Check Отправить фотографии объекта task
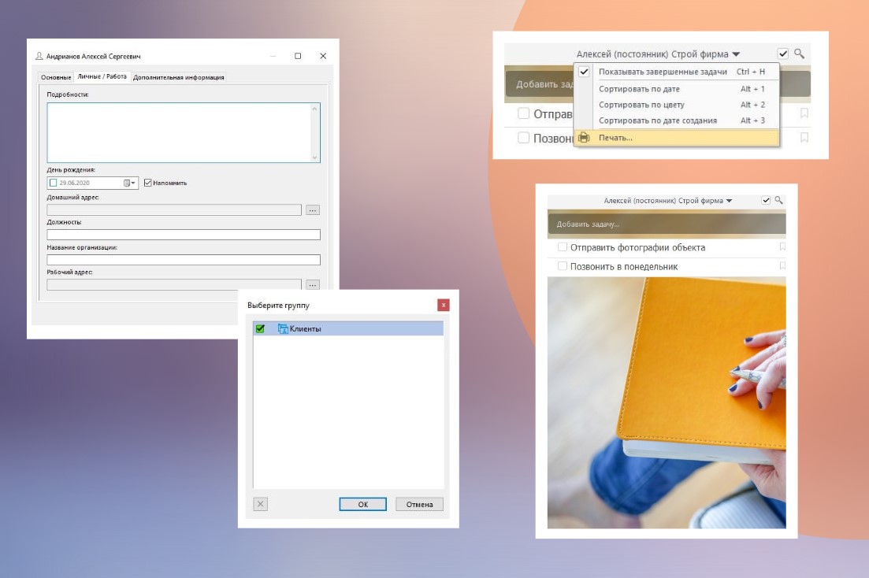 click(x=563, y=246)
